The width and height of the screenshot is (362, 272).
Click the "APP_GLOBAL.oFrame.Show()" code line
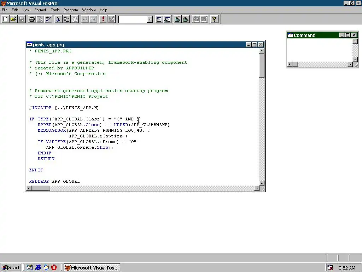click(80, 147)
